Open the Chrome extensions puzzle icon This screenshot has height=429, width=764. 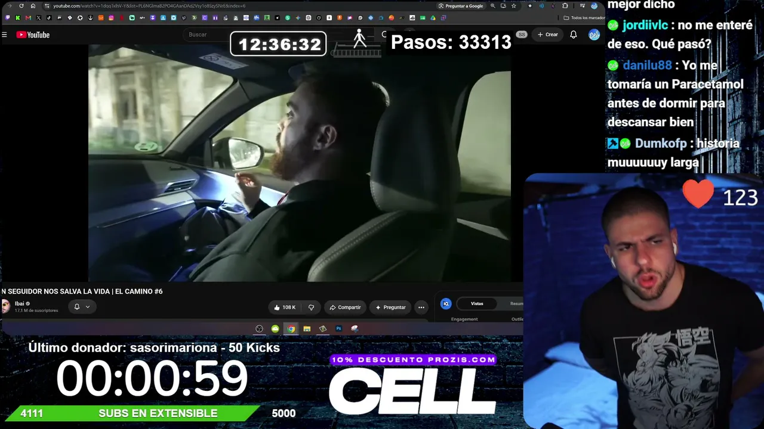565,6
